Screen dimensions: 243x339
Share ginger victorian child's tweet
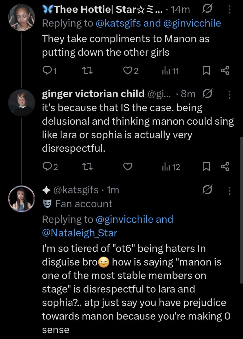coord(225,167)
